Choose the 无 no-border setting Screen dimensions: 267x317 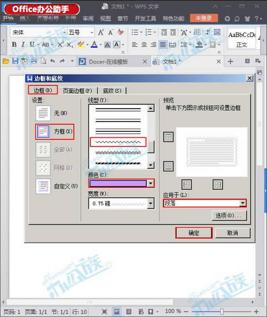click(52, 113)
